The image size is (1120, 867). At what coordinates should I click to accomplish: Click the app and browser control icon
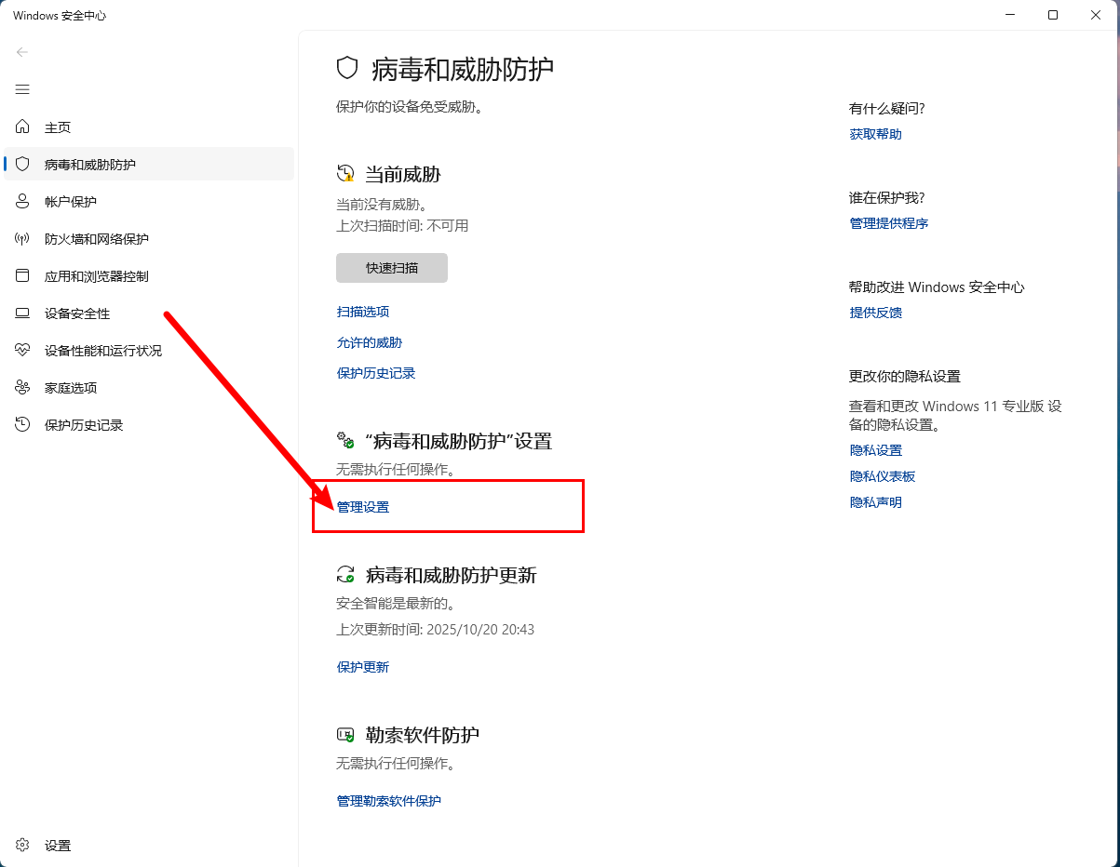(22, 275)
